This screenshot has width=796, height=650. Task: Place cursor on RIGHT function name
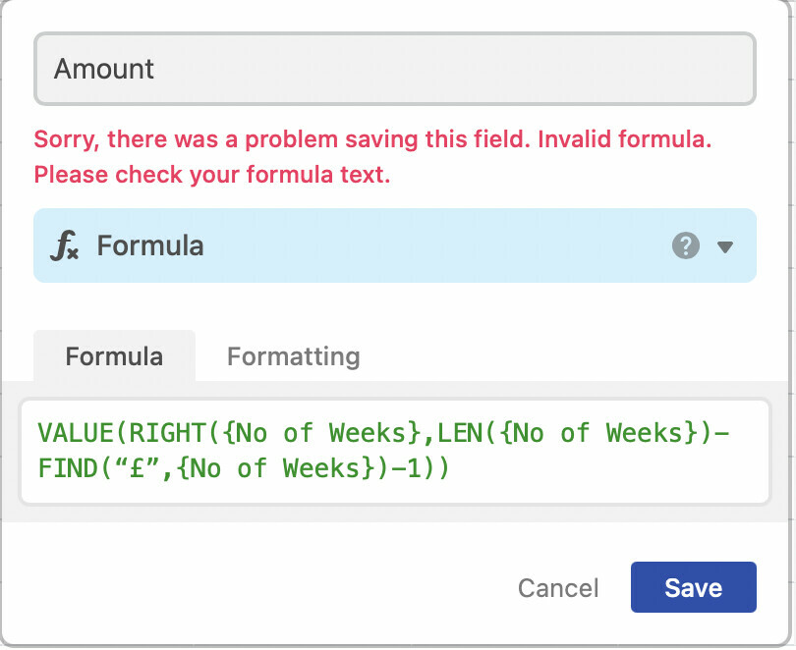click(167, 433)
